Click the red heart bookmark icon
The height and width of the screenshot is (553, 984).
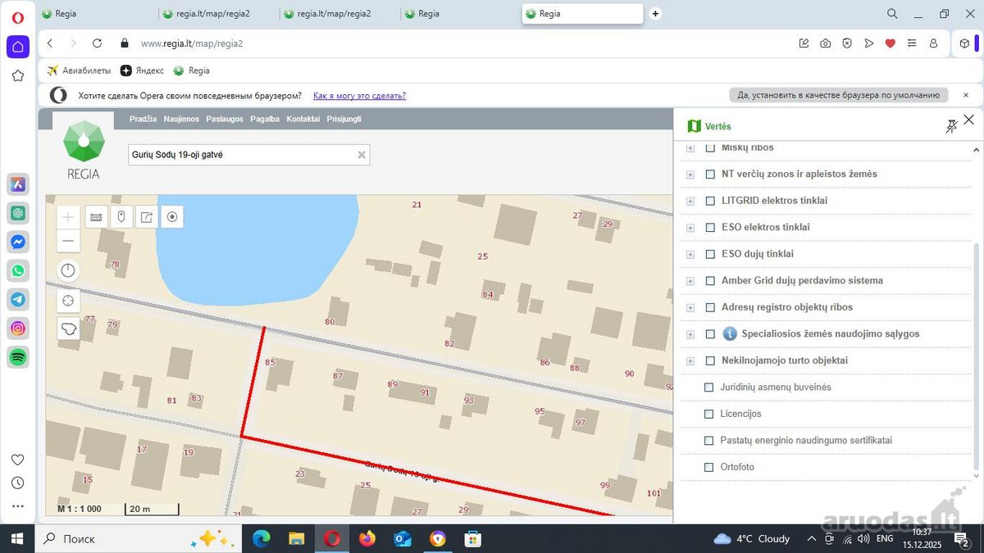pos(891,43)
